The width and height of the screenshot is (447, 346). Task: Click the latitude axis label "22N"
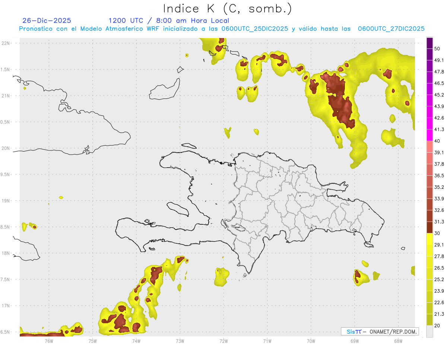(6, 43)
